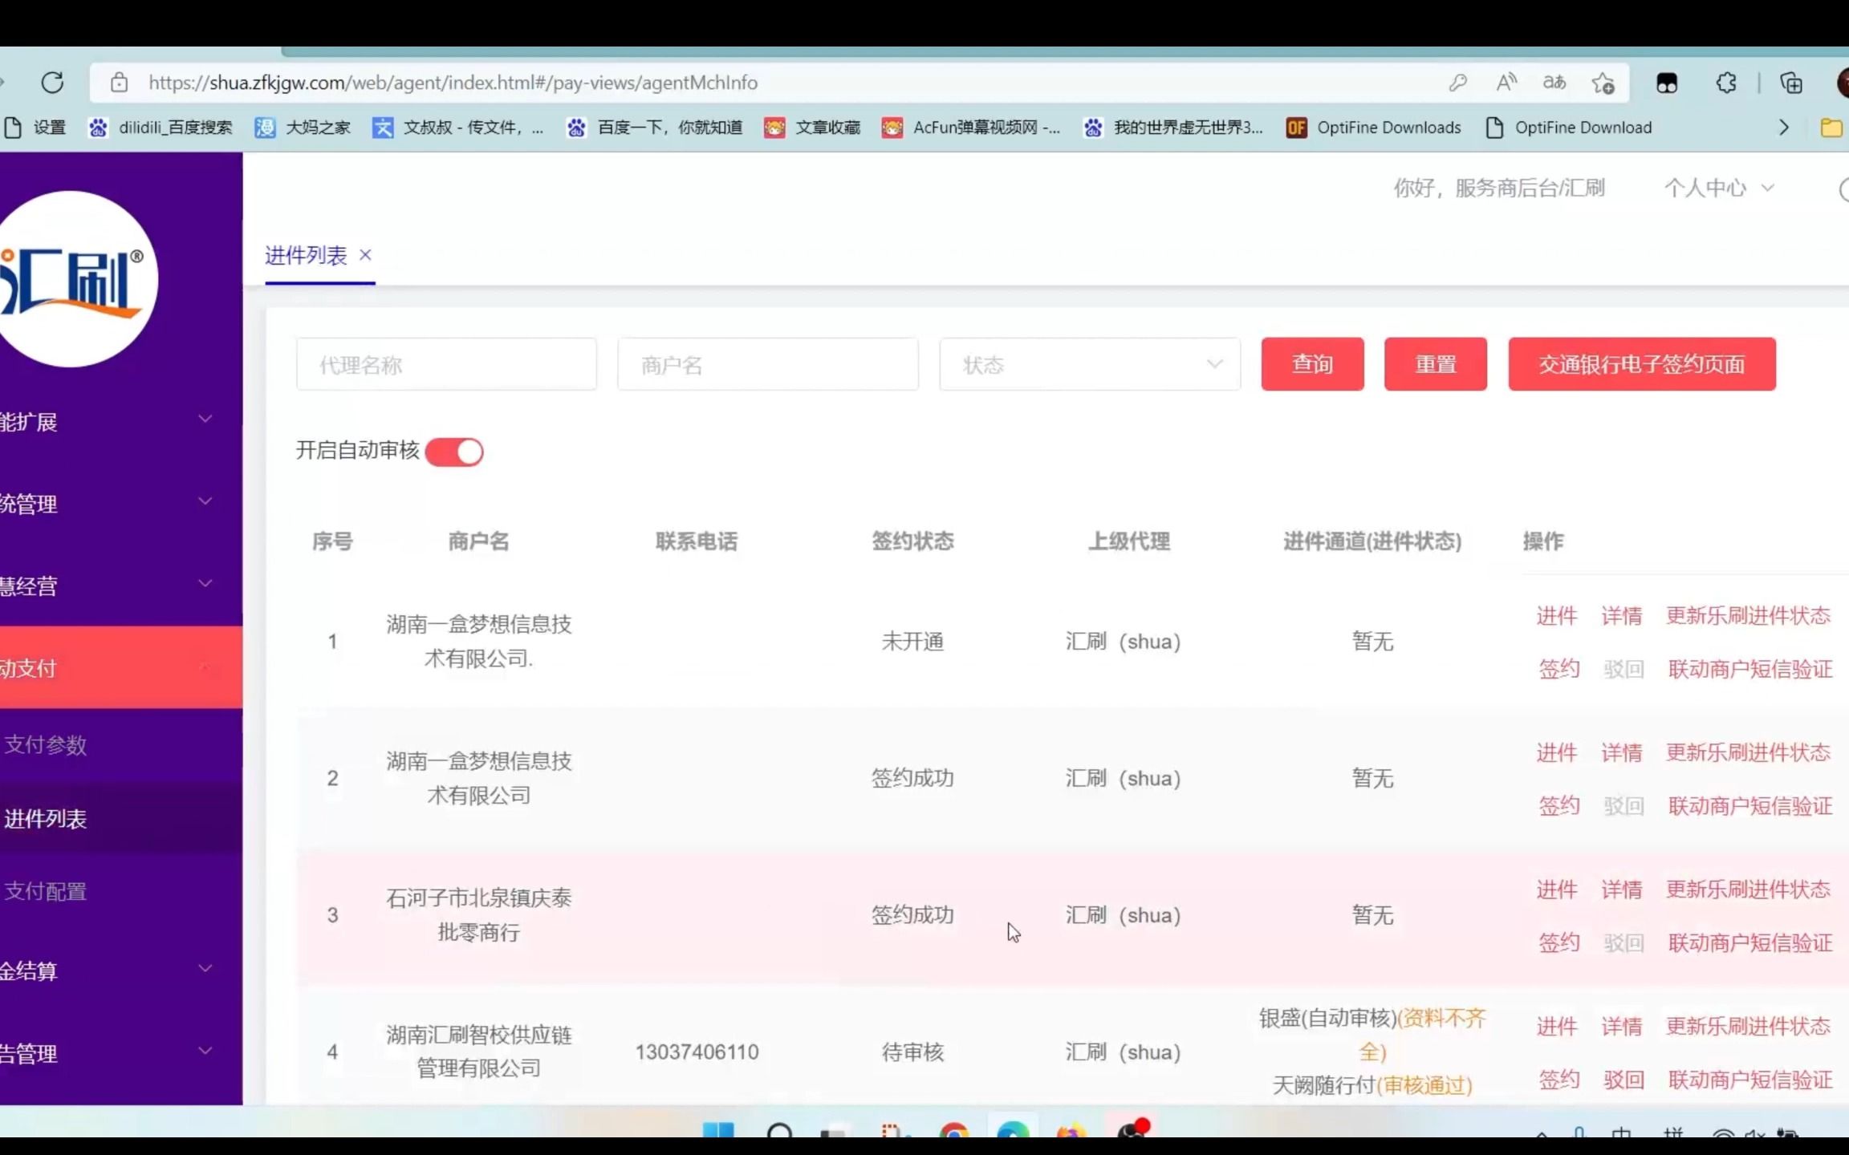The image size is (1849, 1155).
Task: Click 签约 link for row 1
Action: coord(1558,668)
